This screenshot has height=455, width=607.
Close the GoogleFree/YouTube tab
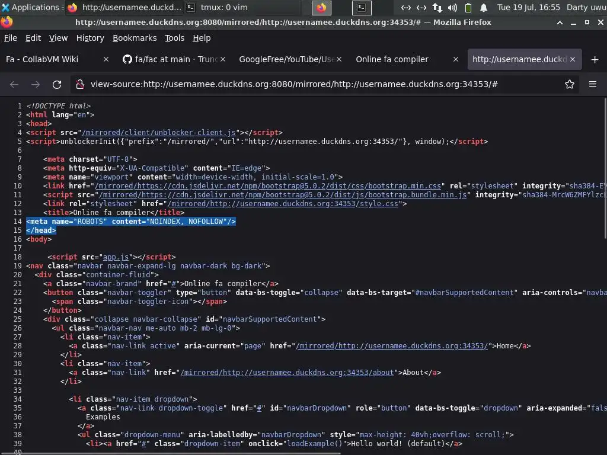339,59
